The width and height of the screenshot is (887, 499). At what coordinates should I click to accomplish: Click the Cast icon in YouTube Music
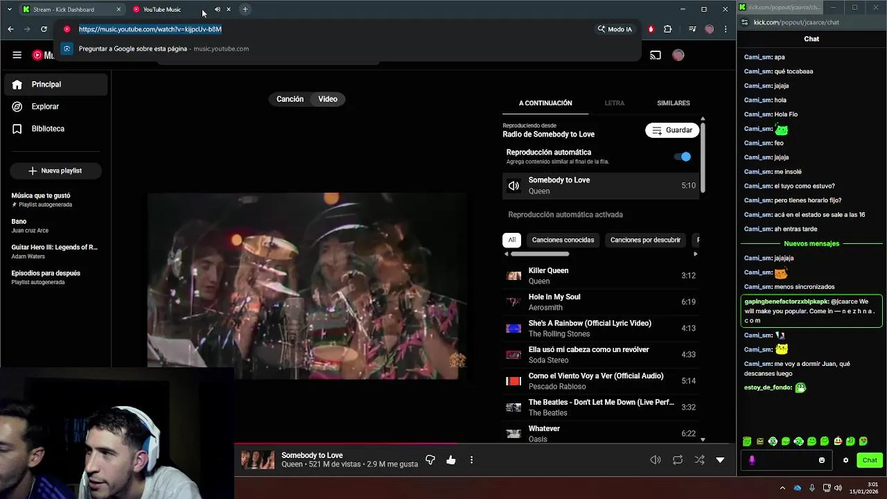[x=656, y=55]
